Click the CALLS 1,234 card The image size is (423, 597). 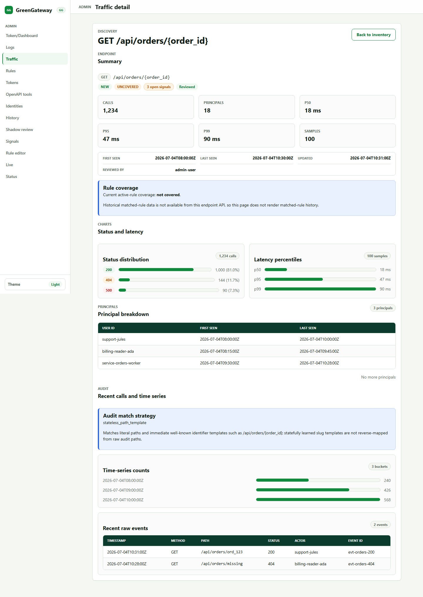146,107
